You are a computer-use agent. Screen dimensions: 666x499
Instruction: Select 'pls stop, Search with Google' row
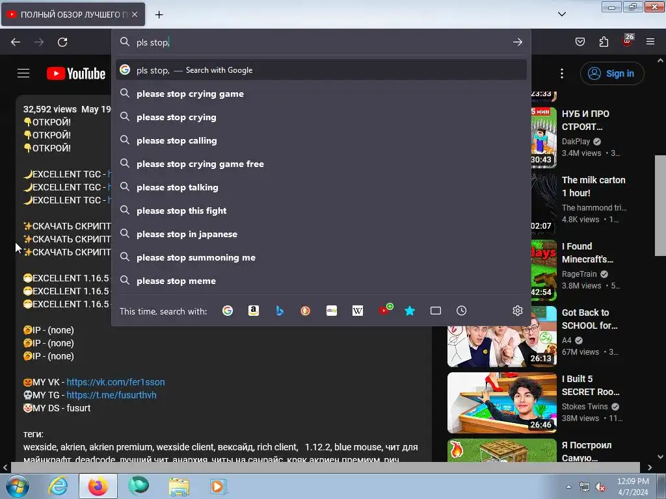[x=321, y=70]
